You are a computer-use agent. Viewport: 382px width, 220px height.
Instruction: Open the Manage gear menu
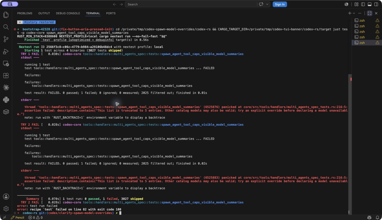pyautogui.click(x=6, y=209)
